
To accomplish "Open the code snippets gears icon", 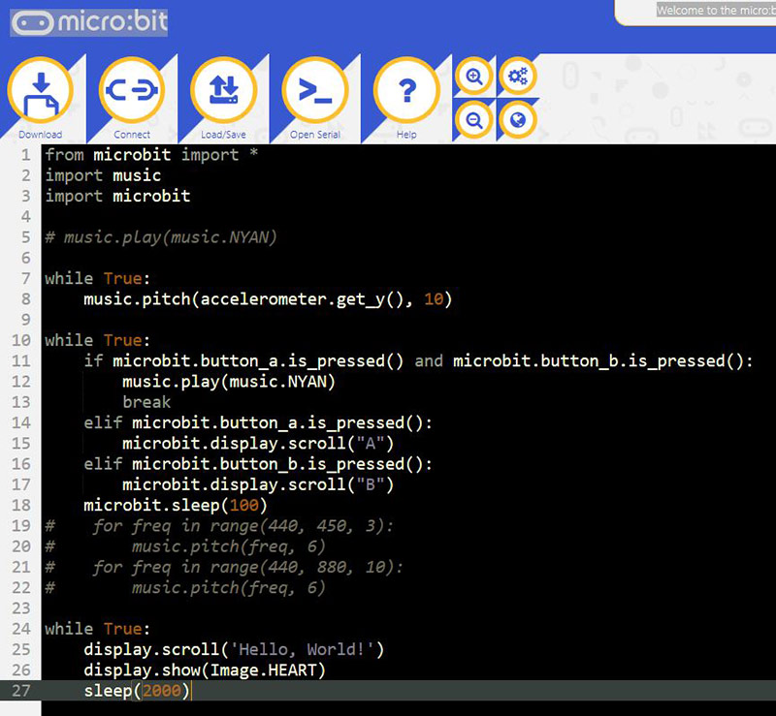I will [x=518, y=77].
